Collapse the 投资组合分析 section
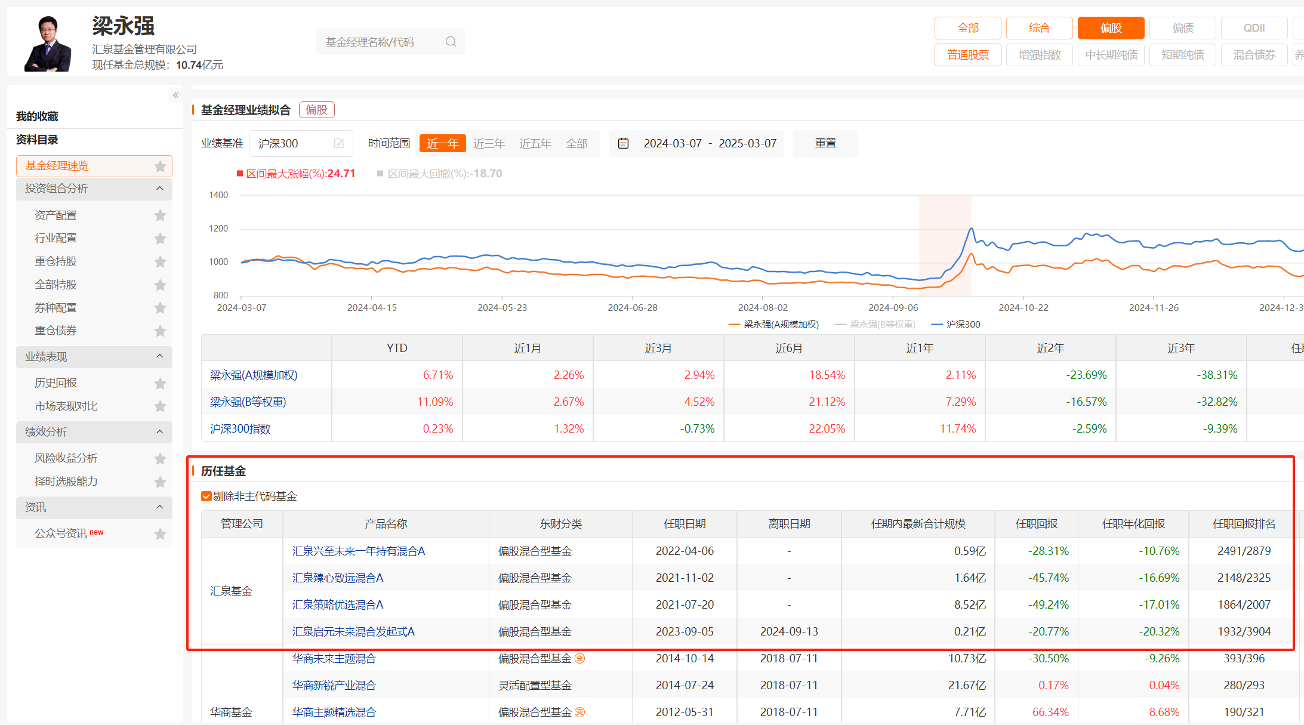The height and width of the screenshot is (725, 1304). tap(159, 188)
